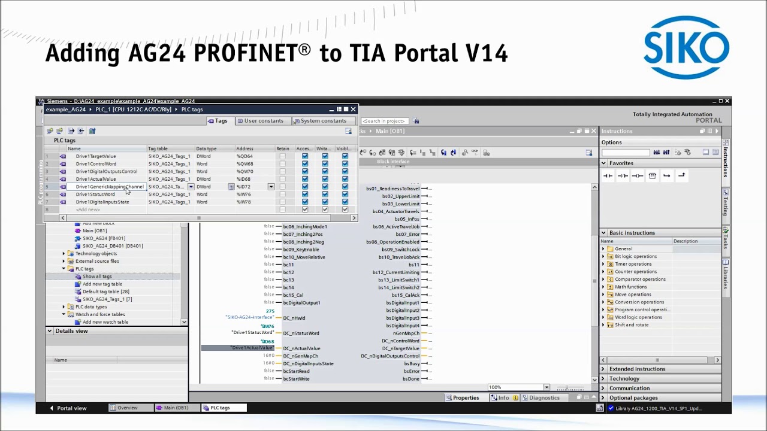The width and height of the screenshot is (767, 431).
Task: Expand External source files node
Action: pyautogui.click(x=64, y=261)
